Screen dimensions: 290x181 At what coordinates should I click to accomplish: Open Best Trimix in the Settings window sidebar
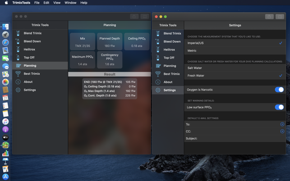click(168, 74)
